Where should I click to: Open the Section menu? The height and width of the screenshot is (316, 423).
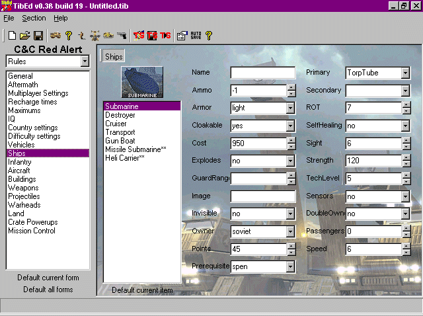[x=34, y=19]
